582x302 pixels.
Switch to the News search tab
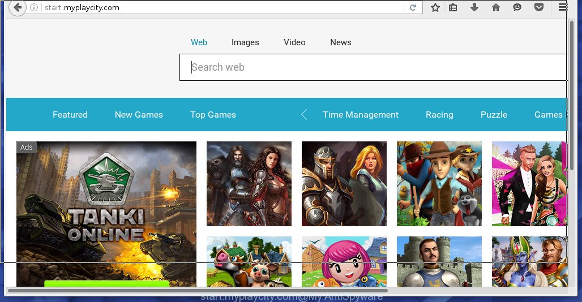341,42
